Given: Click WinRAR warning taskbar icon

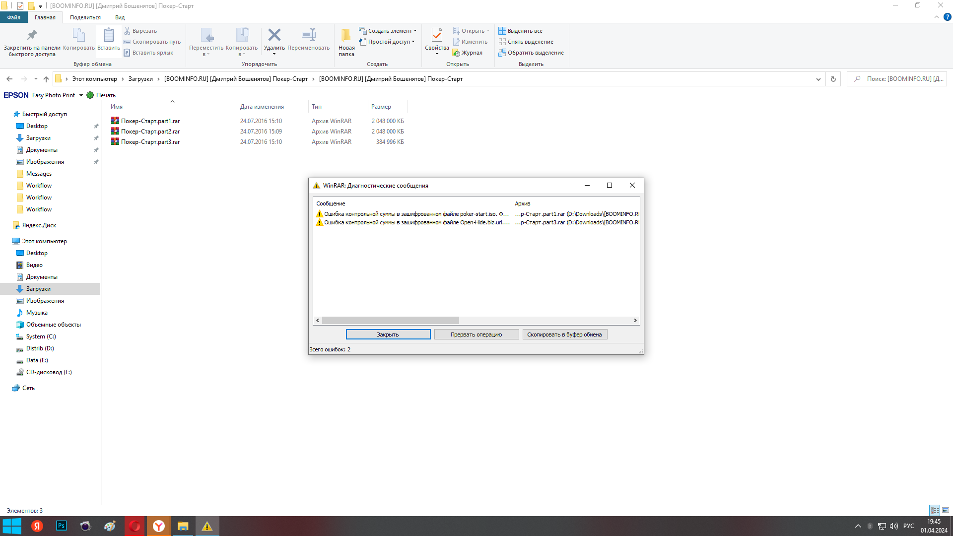Looking at the screenshot, I should 207,526.
